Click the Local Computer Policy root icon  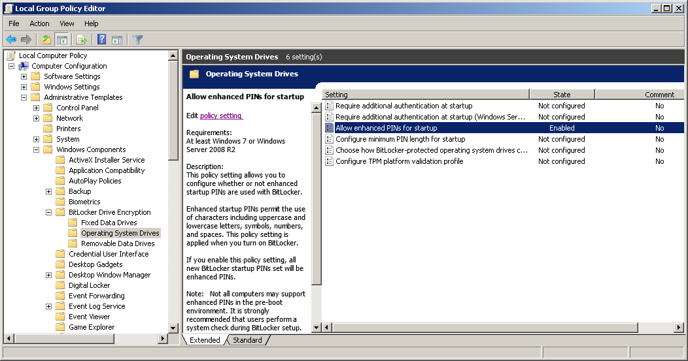coord(11,55)
